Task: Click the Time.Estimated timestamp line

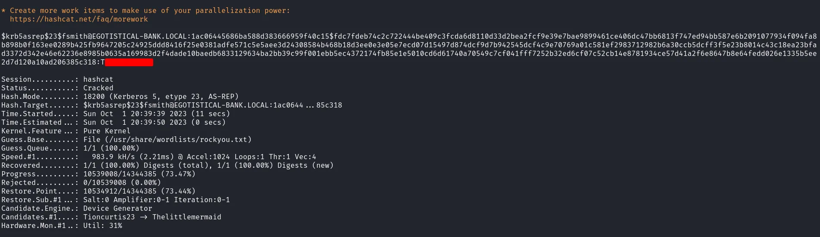Action: click(x=154, y=122)
